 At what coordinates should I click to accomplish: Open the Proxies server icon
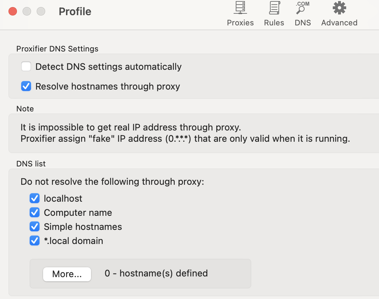click(240, 8)
